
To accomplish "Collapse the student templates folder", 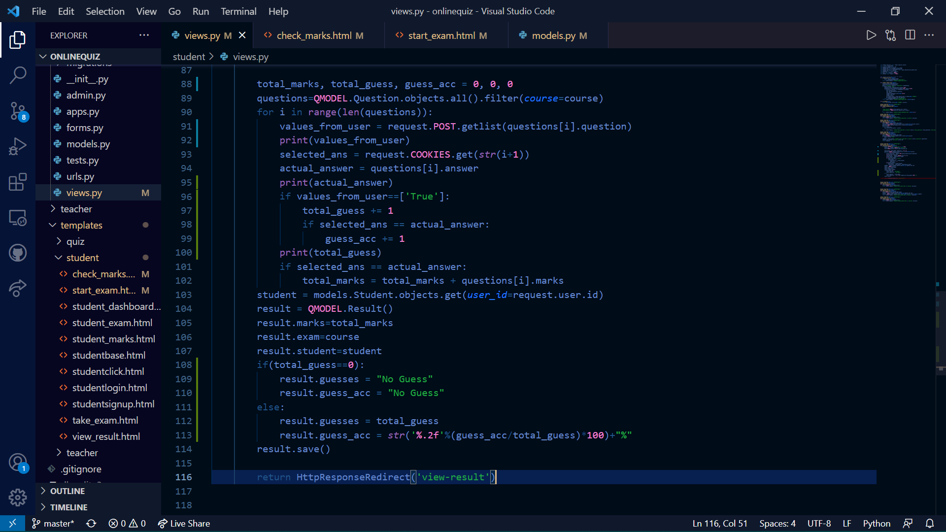I will (82, 258).
